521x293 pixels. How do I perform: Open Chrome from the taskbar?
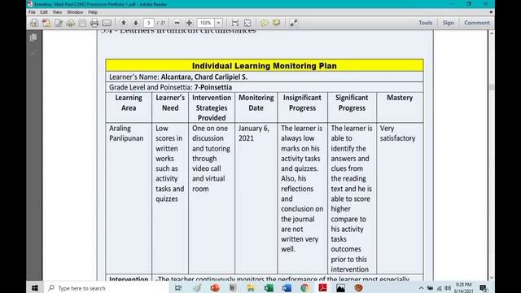(x=304, y=288)
